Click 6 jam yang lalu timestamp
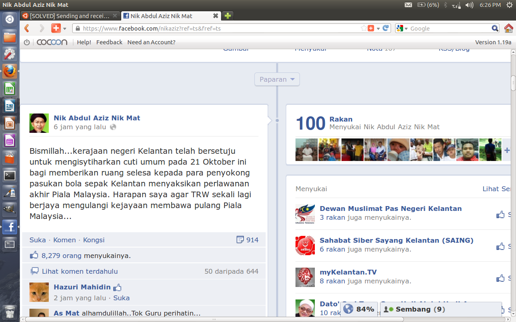Screen dimensions: 516x322 pos(80,127)
